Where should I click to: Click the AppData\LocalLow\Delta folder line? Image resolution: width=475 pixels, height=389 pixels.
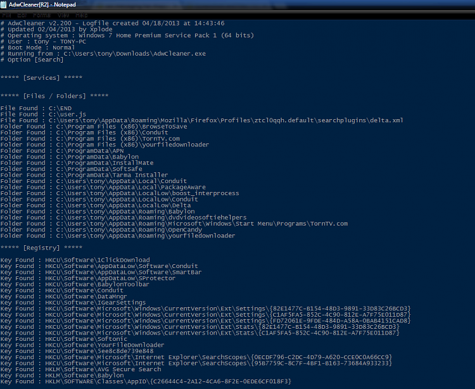pos(96,205)
